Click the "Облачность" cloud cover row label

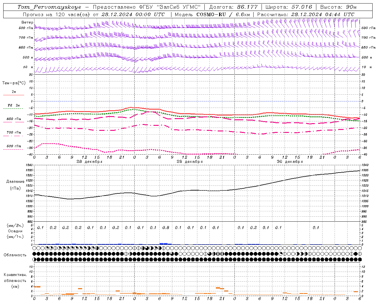click(15, 255)
